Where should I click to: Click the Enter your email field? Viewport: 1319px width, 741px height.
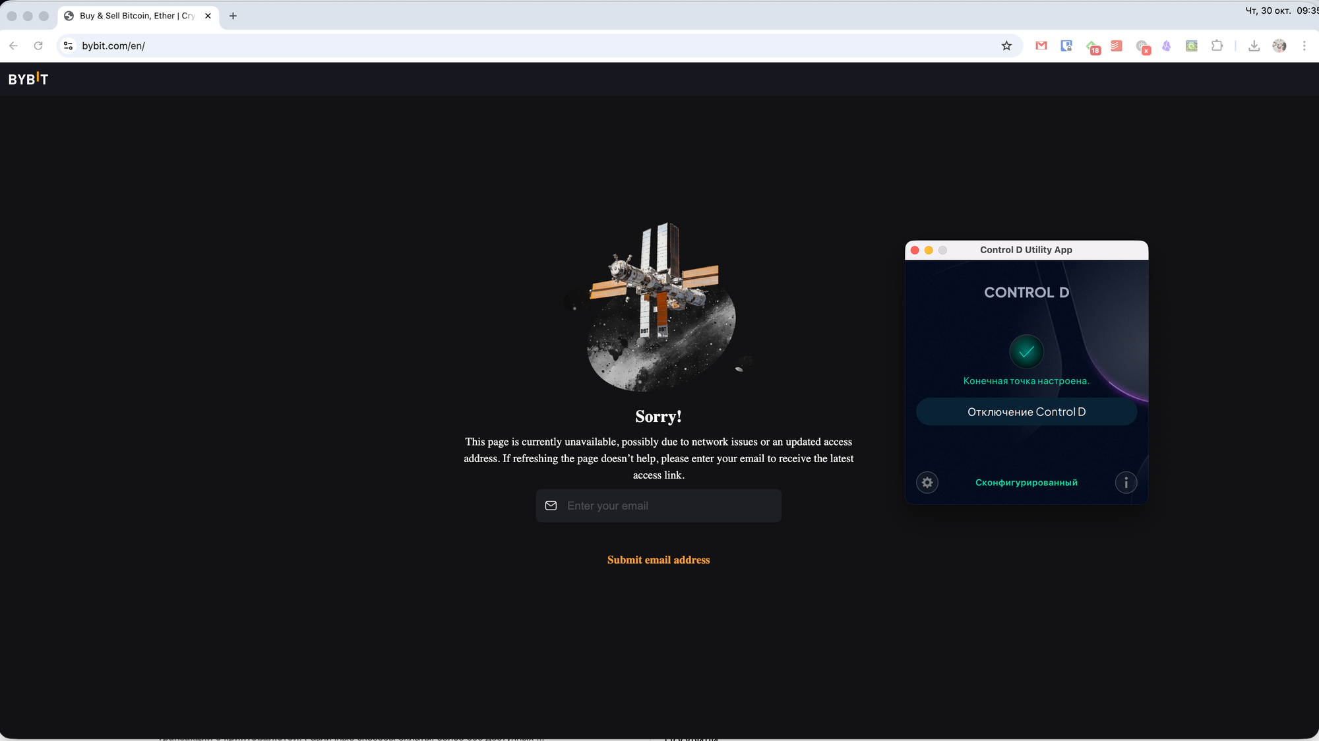coord(666,506)
